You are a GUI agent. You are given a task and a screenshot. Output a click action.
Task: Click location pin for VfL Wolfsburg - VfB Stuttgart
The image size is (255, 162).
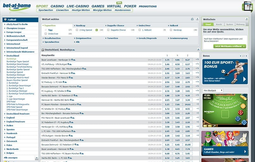[x=68, y=64]
